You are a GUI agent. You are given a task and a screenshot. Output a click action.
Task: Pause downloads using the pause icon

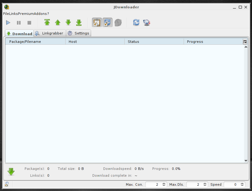click(19, 23)
